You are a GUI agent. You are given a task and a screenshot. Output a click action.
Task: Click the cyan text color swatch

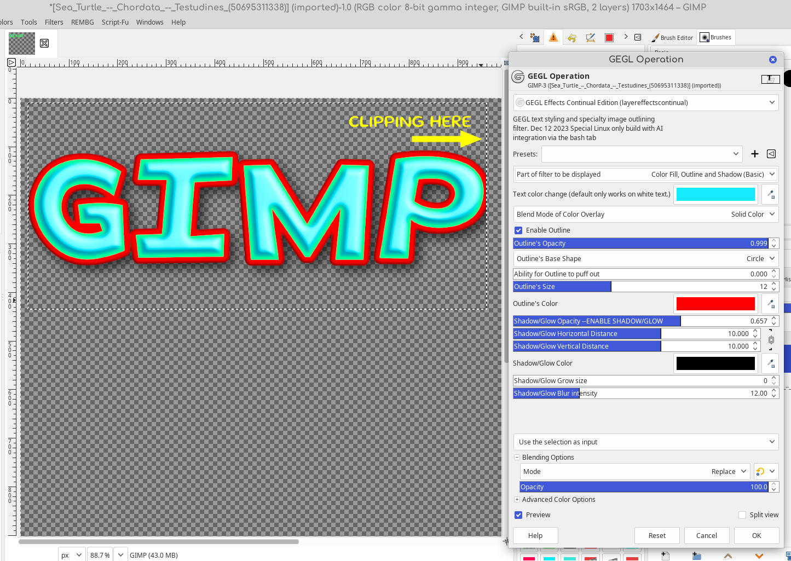coord(715,194)
